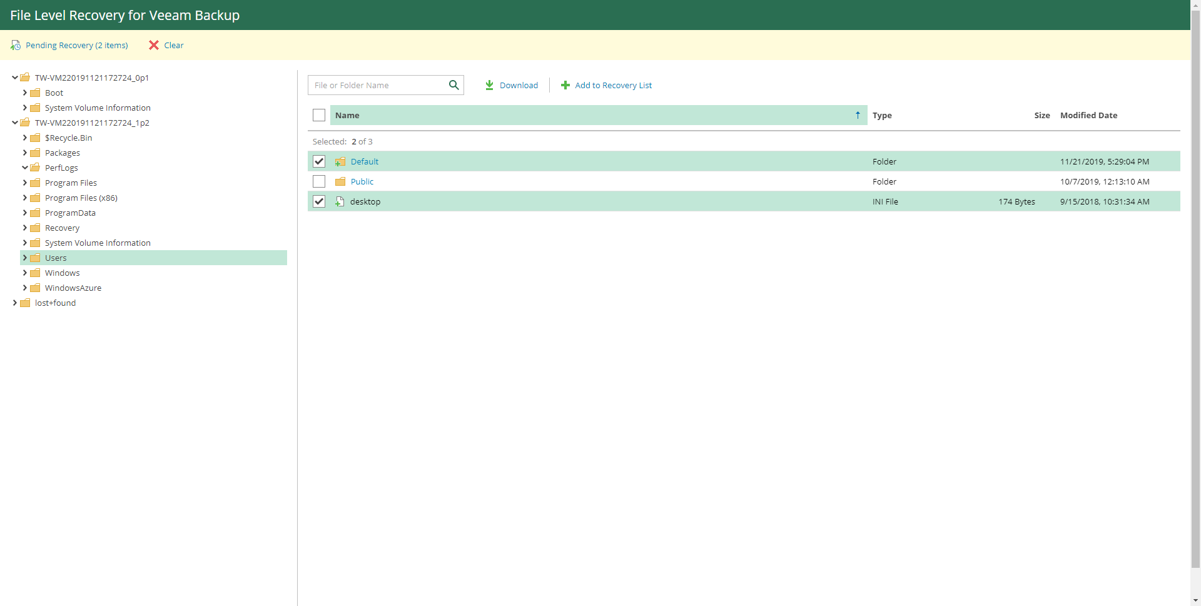Screen dimensions: 1201x606
Task: Check the Public folder checkbox
Action: [319, 181]
